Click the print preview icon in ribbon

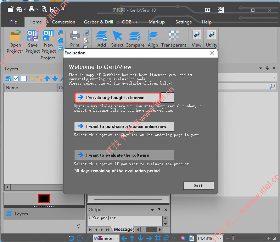point(86,41)
